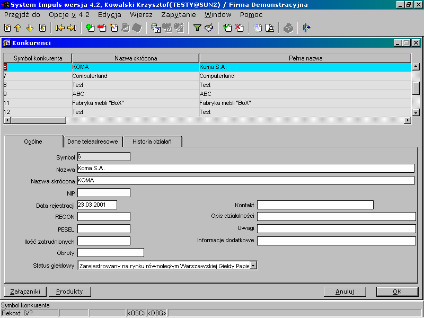Click the Ilość zatrudnionych field
Screen dimensions: 424x318
pyautogui.click(x=104, y=241)
